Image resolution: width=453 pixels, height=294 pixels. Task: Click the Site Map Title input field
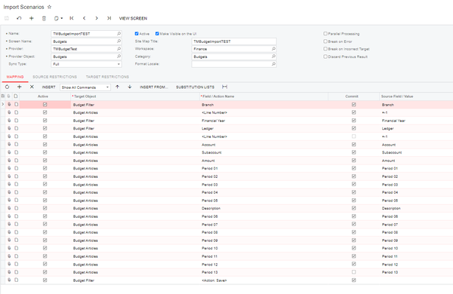coord(234,41)
